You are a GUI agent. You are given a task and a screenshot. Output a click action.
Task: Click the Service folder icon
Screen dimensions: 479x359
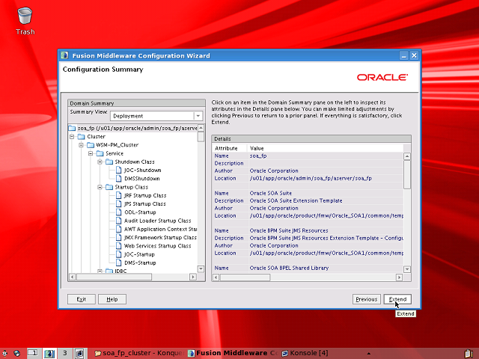pos(100,153)
